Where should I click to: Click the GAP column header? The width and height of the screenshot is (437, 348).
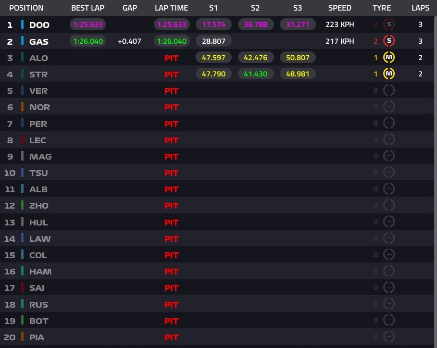130,8
